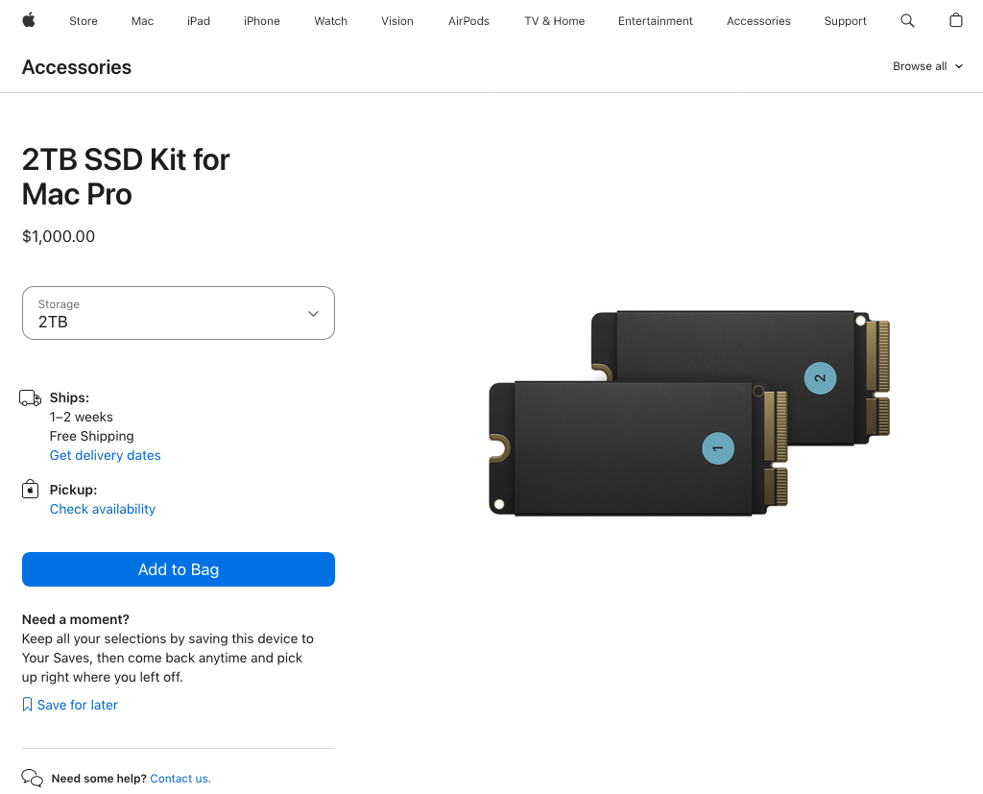This screenshot has width=983, height=794.
Task: Click the Storage dropdown chevron arrow
Action: pyautogui.click(x=313, y=314)
